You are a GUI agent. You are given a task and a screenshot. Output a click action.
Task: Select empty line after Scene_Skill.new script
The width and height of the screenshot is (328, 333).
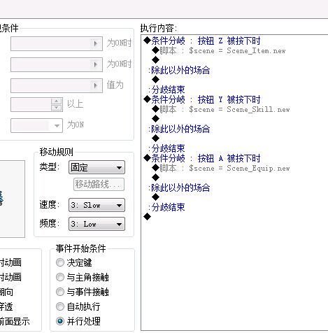pyautogui.click(x=155, y=119)
